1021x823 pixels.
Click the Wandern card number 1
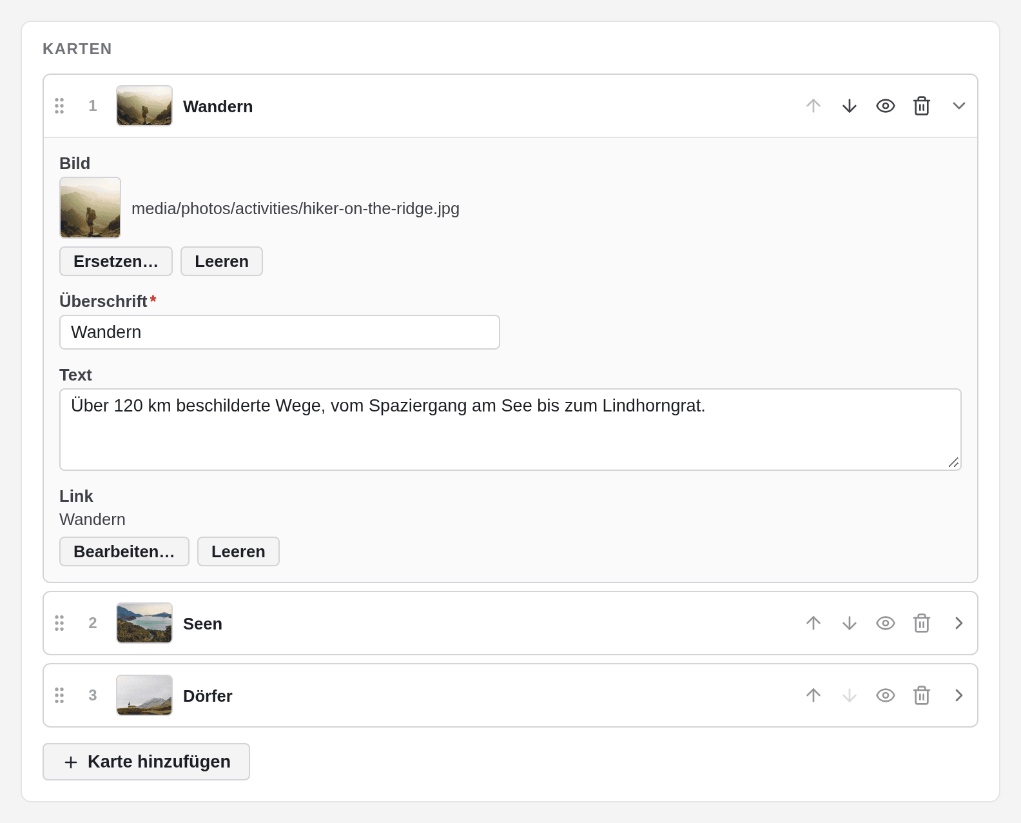click(93, 106)
